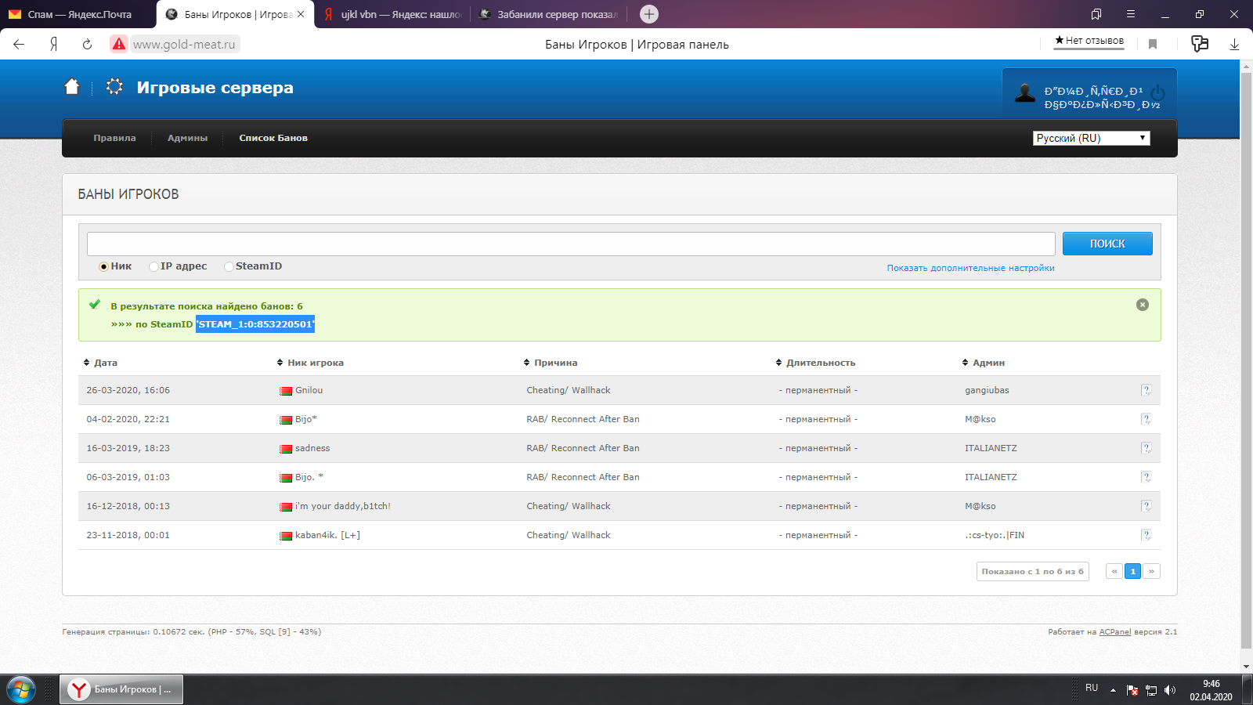Select the IP адрес radio button
The width and height of the screenshot is (1253, 705).
(x=153, y=266)
